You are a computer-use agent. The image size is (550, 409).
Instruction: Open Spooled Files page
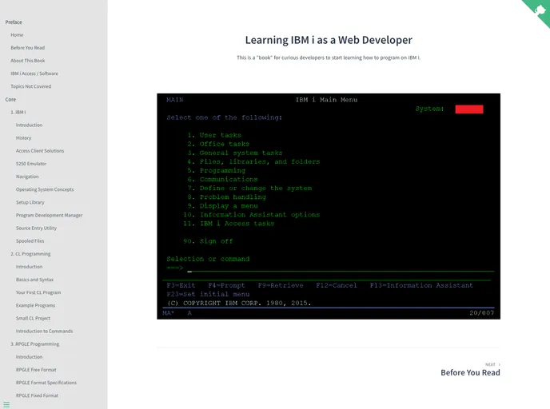(x=30, y=241)
